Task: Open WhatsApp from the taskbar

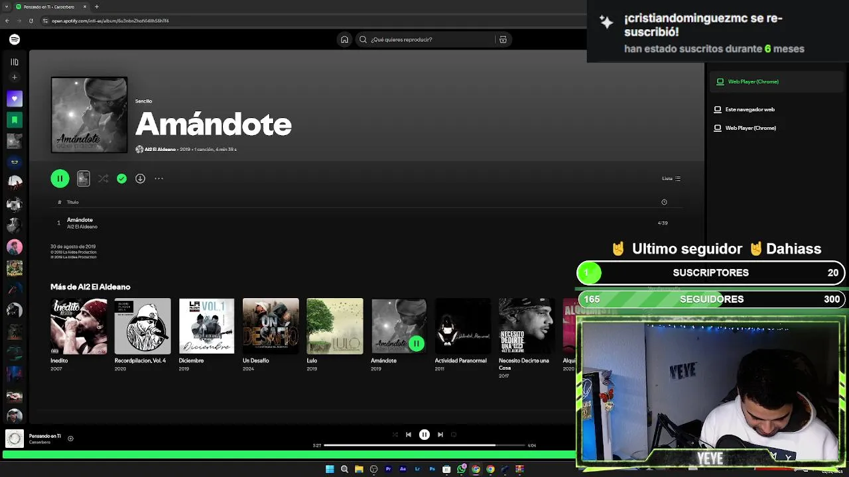Action: click(x=461, y=469)
